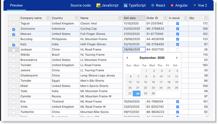Click the Company name column header
Image resolution: width=218 pixels, height=124 pixels.
tap(35, 18)
